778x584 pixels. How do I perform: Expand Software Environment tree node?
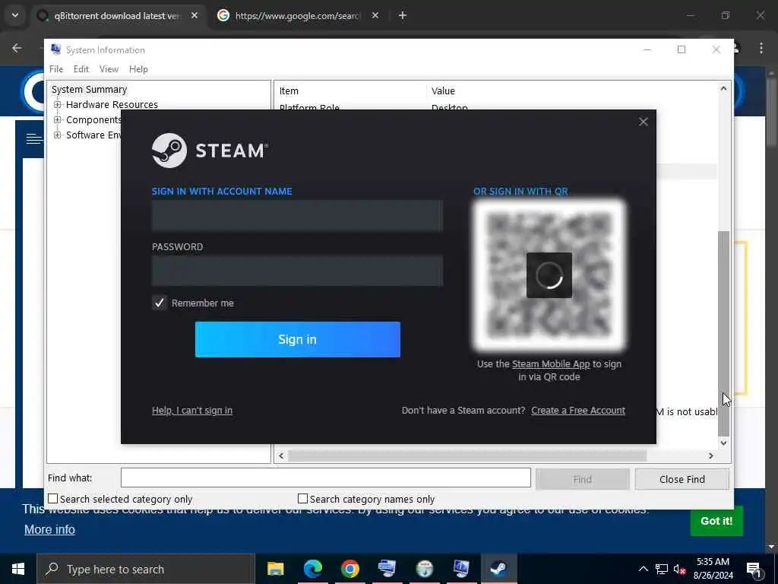click(x=58, y=135)
